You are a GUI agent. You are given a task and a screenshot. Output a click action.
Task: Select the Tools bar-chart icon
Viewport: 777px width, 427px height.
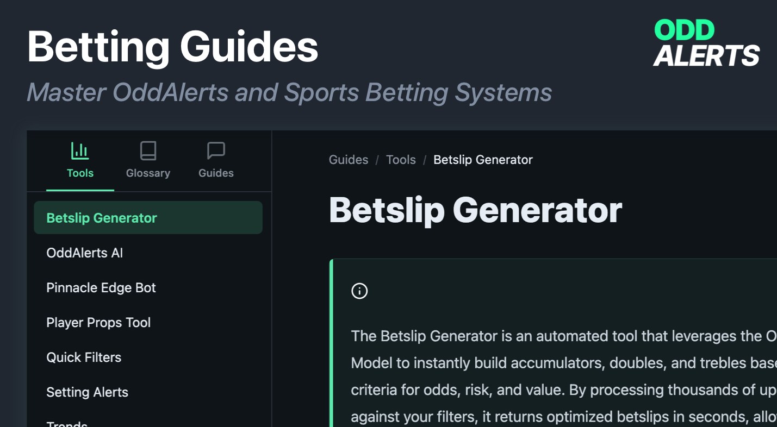[79, 150]
